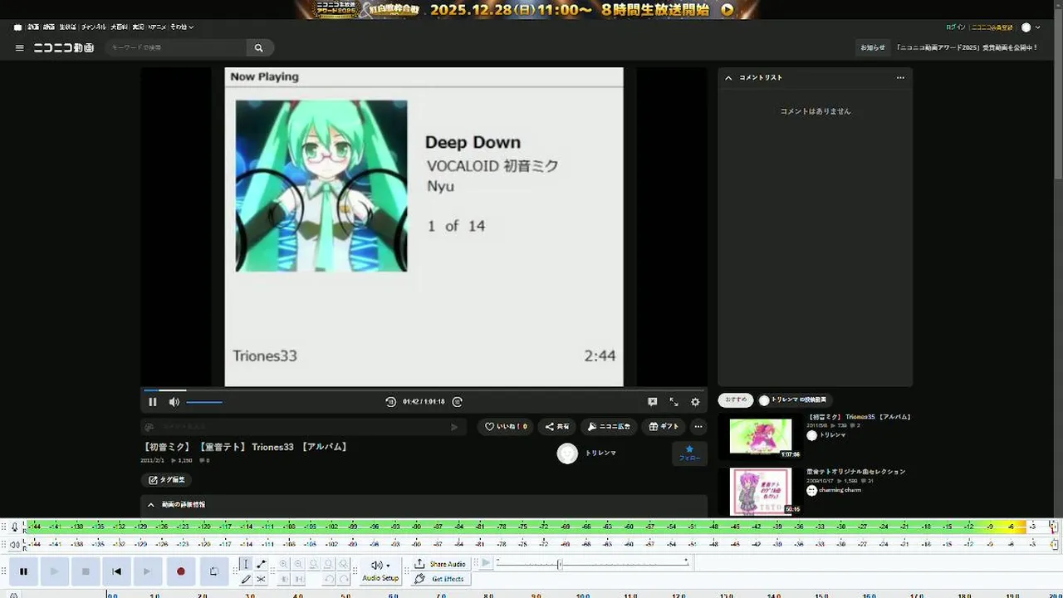This screenshot has width=1063, height=598.
Task: Open チャンネル in top navigation
Action: pos(93,27)
